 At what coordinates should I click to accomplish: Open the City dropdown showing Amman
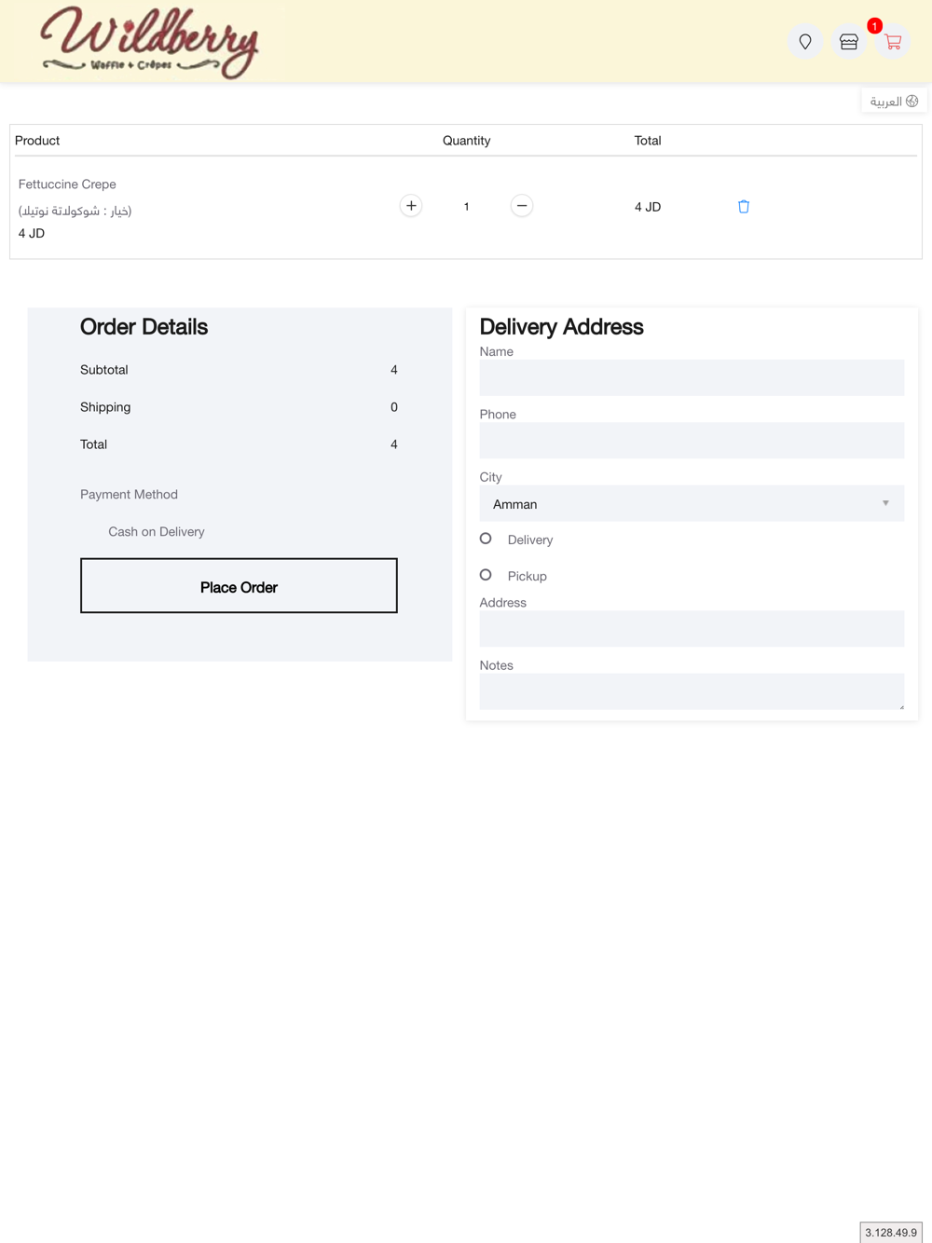[691, 504]
